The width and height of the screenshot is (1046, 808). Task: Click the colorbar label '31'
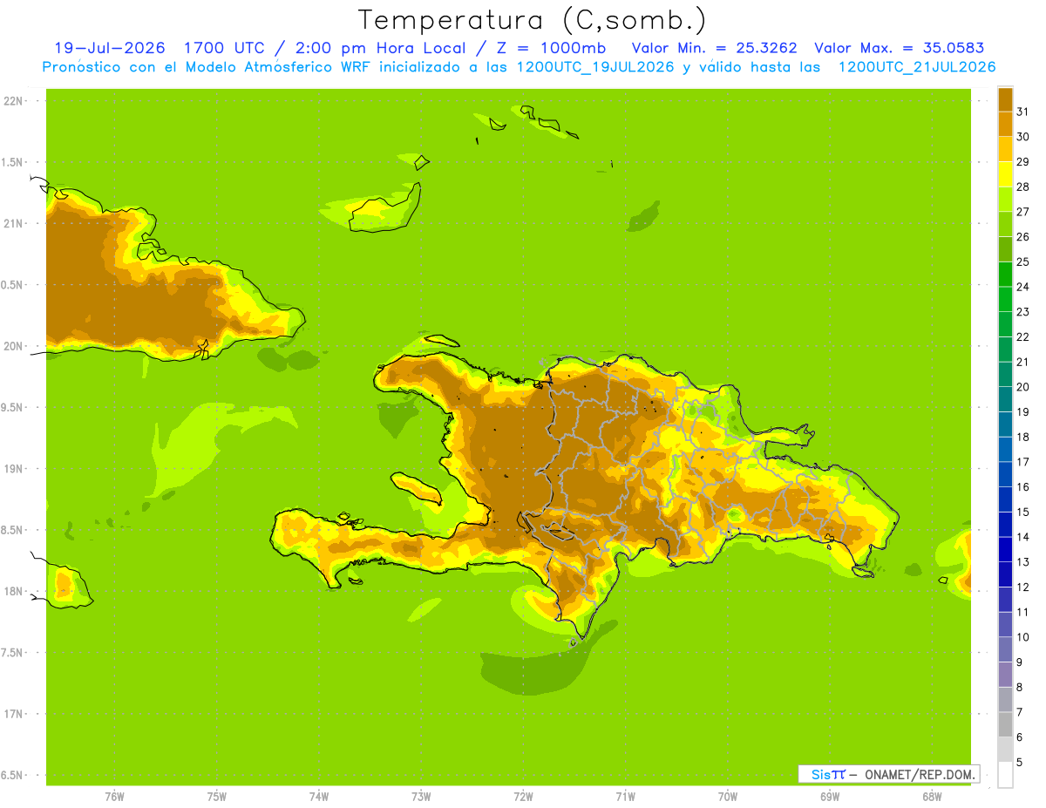[x=1022, y=111]
